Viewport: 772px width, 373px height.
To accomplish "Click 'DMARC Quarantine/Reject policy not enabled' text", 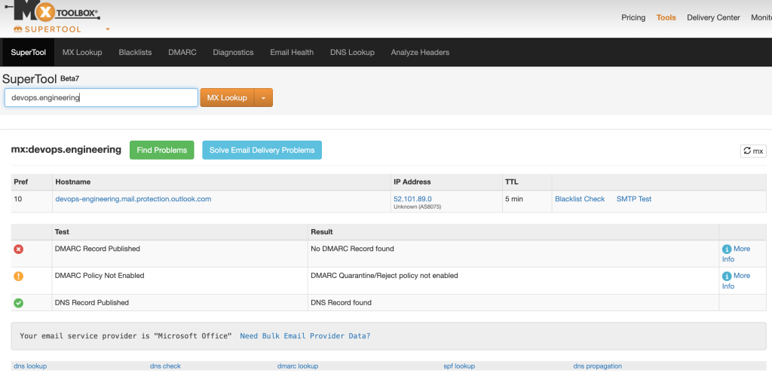I will click(384, 276).
